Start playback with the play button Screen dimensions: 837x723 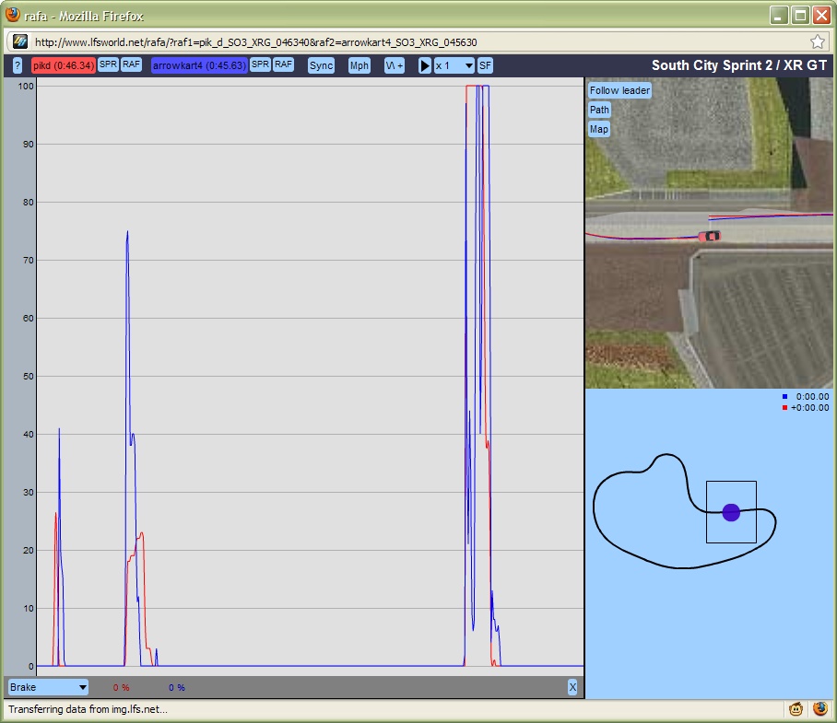point(425,65)
